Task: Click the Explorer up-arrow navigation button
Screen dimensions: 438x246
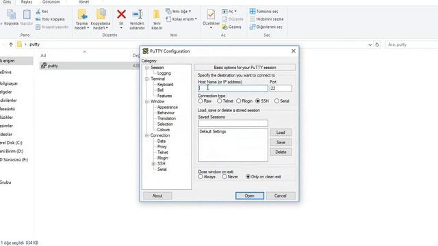Action: (11, 44)
